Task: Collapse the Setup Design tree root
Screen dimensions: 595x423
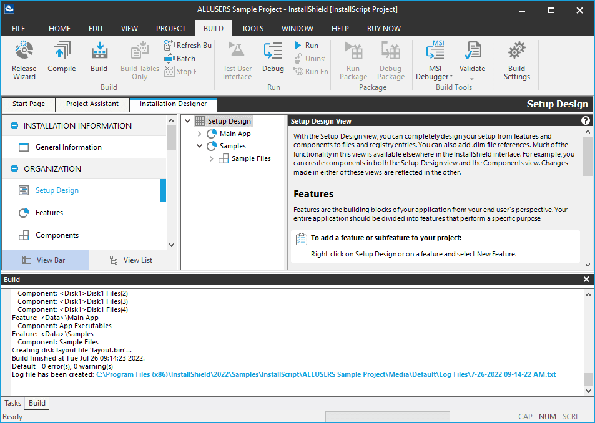Action: tap(187, 121)
